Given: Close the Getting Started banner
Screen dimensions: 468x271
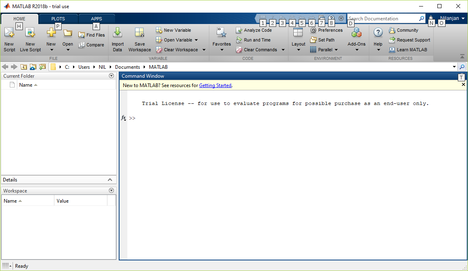Looking at the screenshot, I should [464, 85].
